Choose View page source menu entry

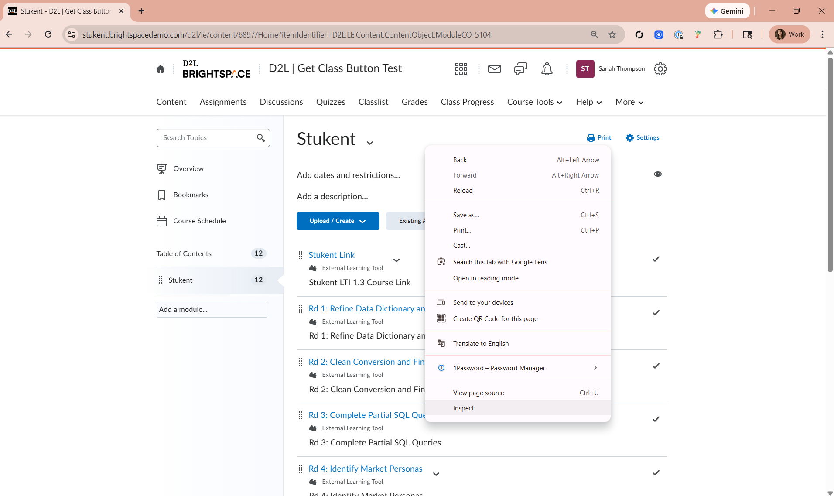(x=478, y=393)
